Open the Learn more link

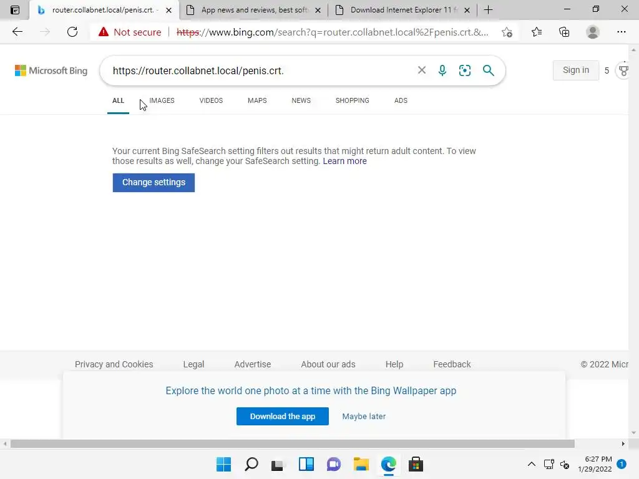(344, 162)
